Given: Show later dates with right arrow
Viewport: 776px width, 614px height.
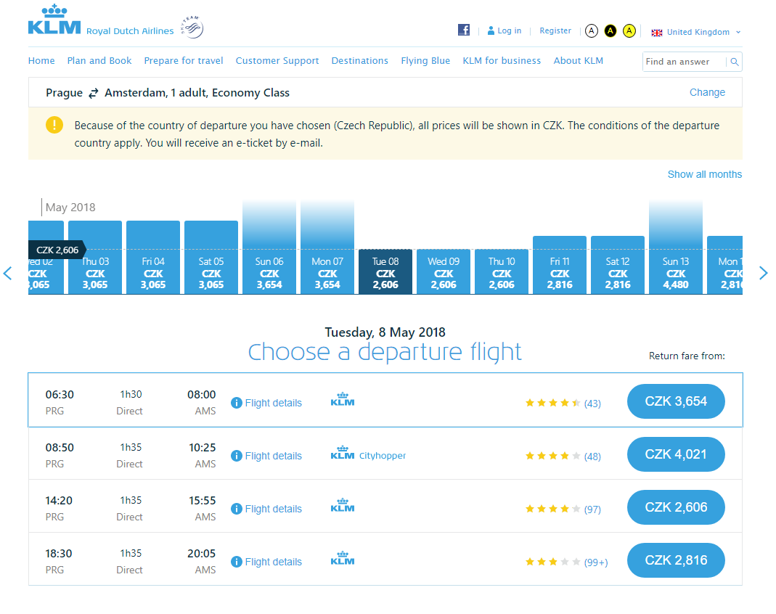Looking at the screenshot, I should 764,273.
